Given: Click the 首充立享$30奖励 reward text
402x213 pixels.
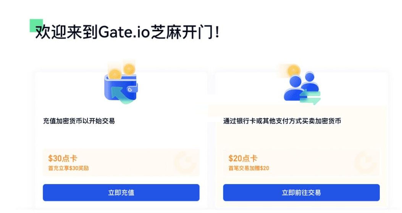Looking at the screenshot, I should 68,168.
